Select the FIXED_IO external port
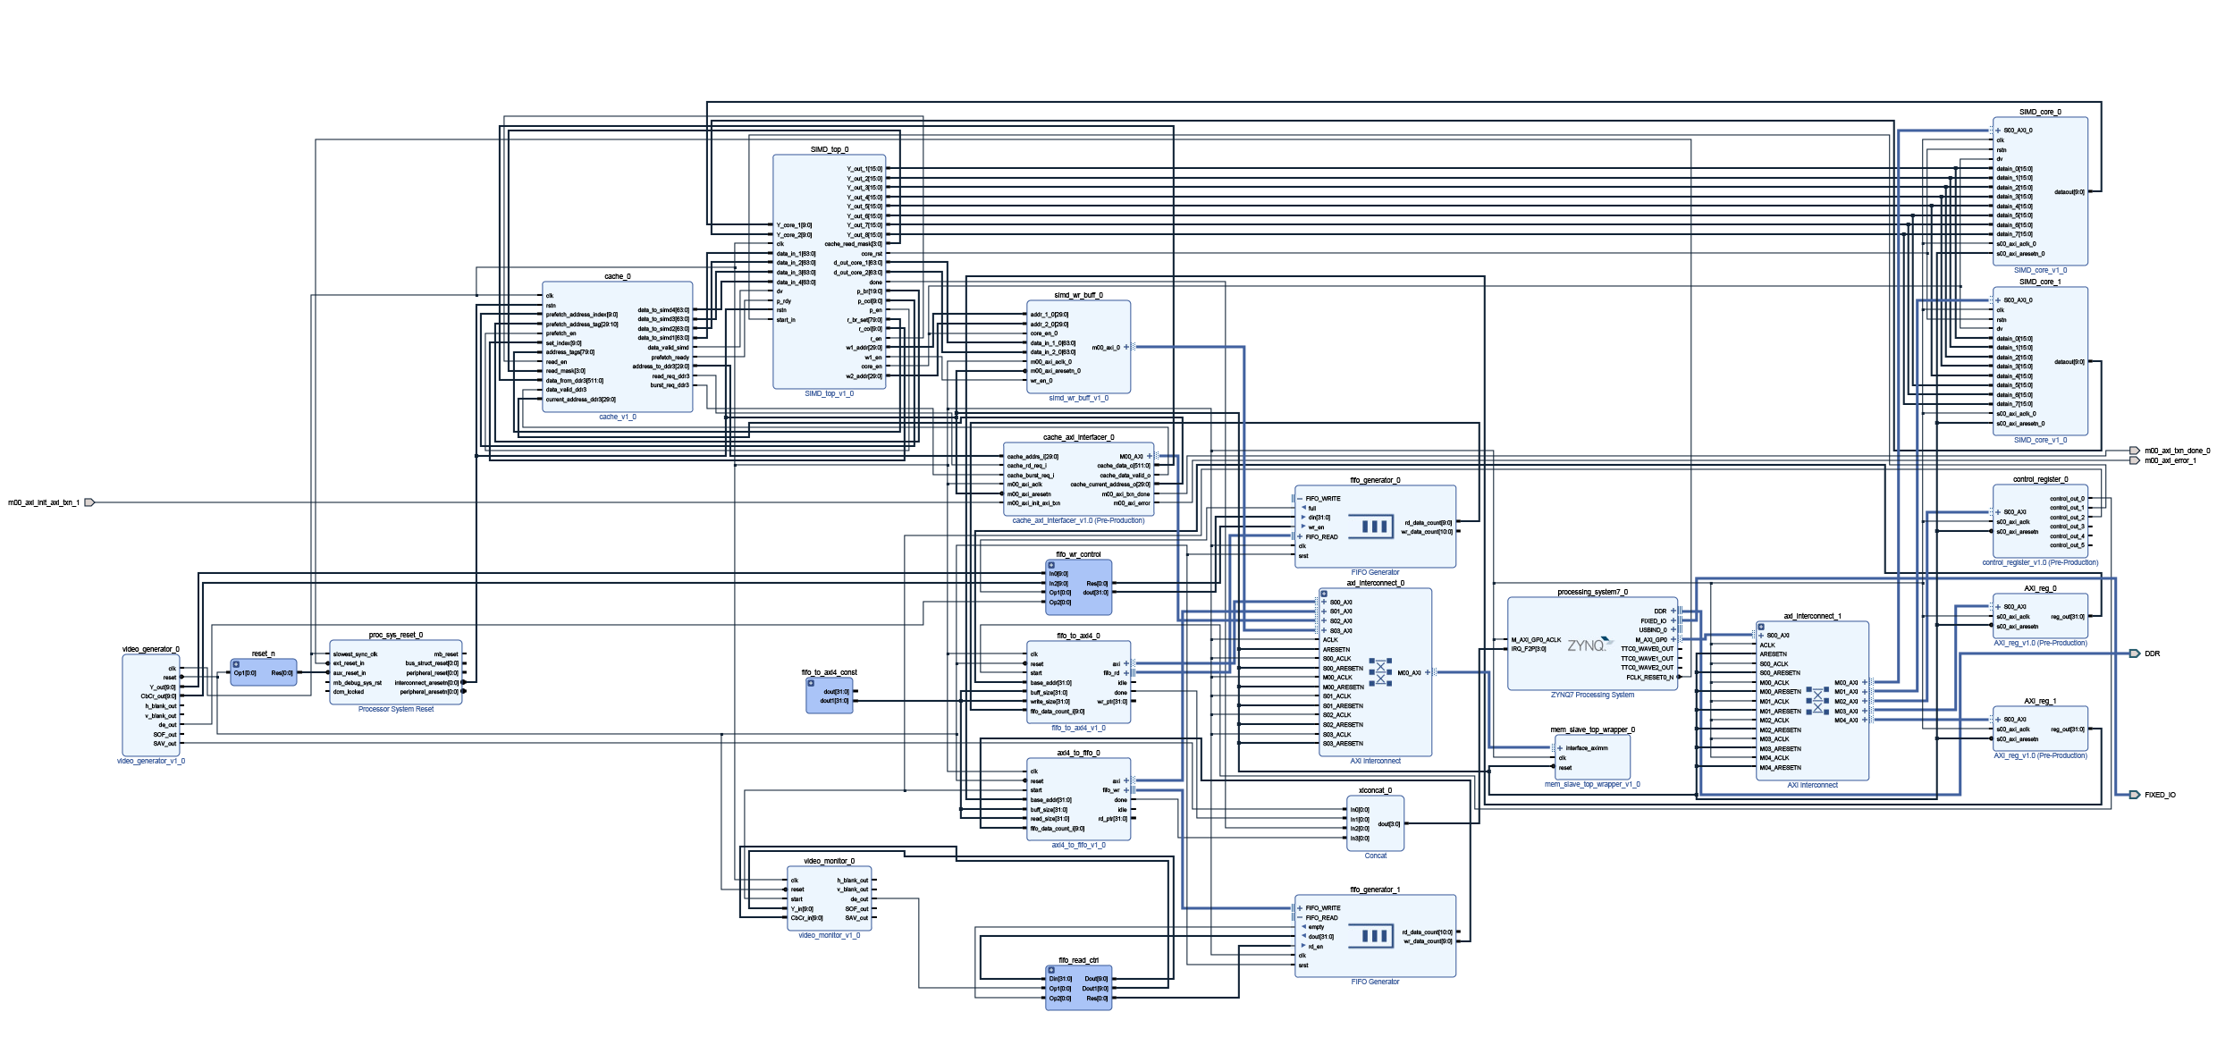 [2134, 795]
